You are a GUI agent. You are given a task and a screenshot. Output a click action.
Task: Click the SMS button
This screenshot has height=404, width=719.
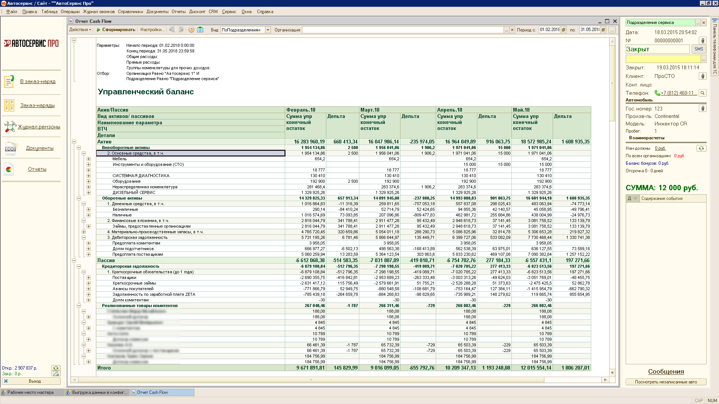pyautogui.click(x=698, y=49)
